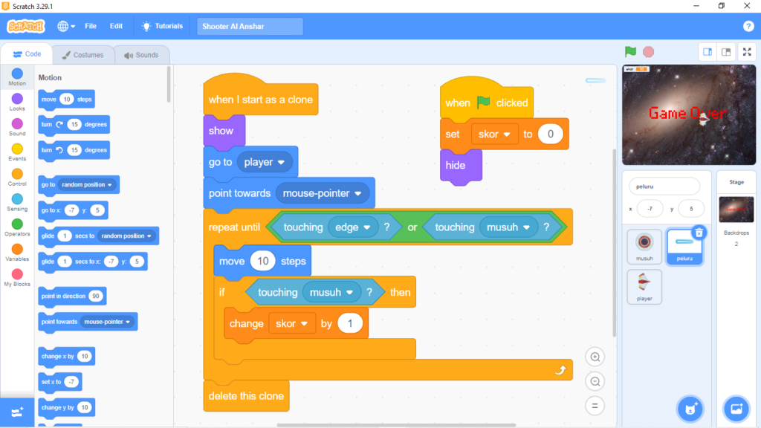Stop the project with red stop button
The image size is (761, 428).
coord(648,51)
